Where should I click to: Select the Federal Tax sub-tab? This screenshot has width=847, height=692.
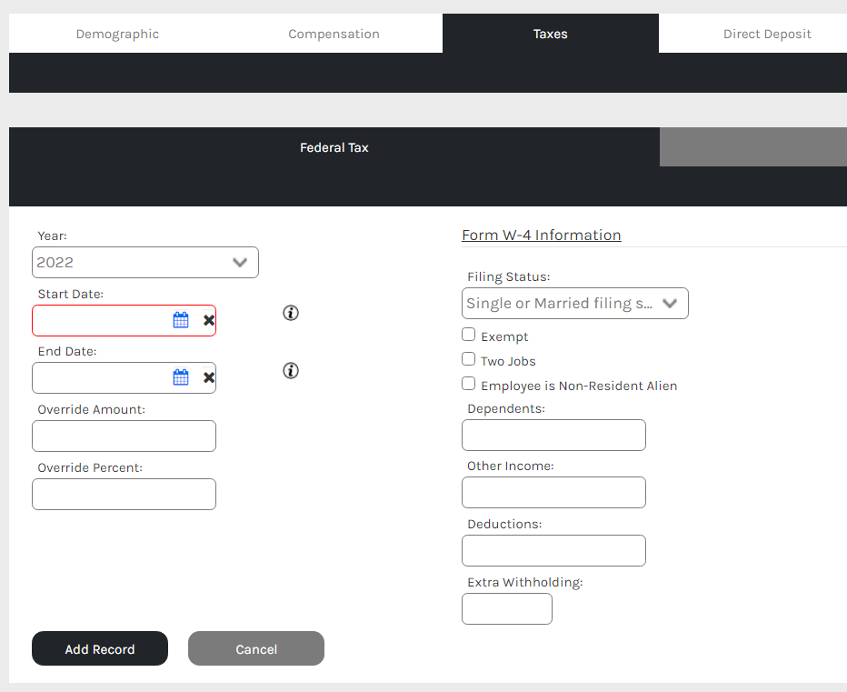(334, 147)
